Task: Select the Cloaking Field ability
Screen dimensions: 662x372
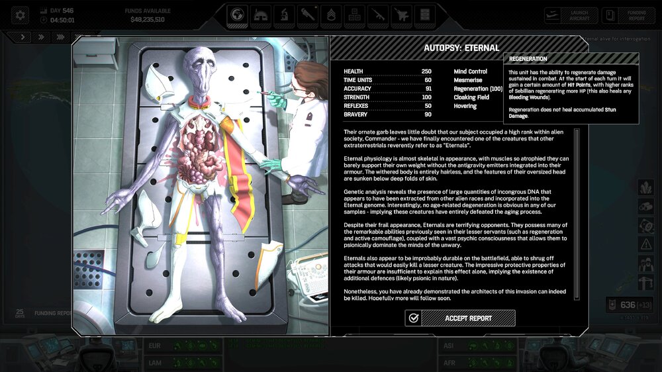Action: coord(471,97)
